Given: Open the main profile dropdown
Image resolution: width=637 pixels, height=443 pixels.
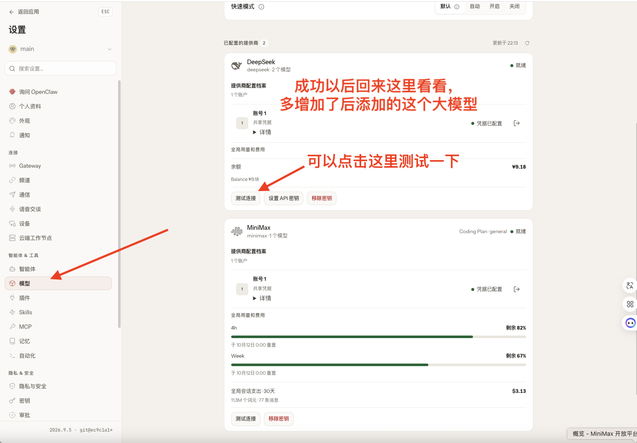Looking at the screenshot, I should [60, 49].
